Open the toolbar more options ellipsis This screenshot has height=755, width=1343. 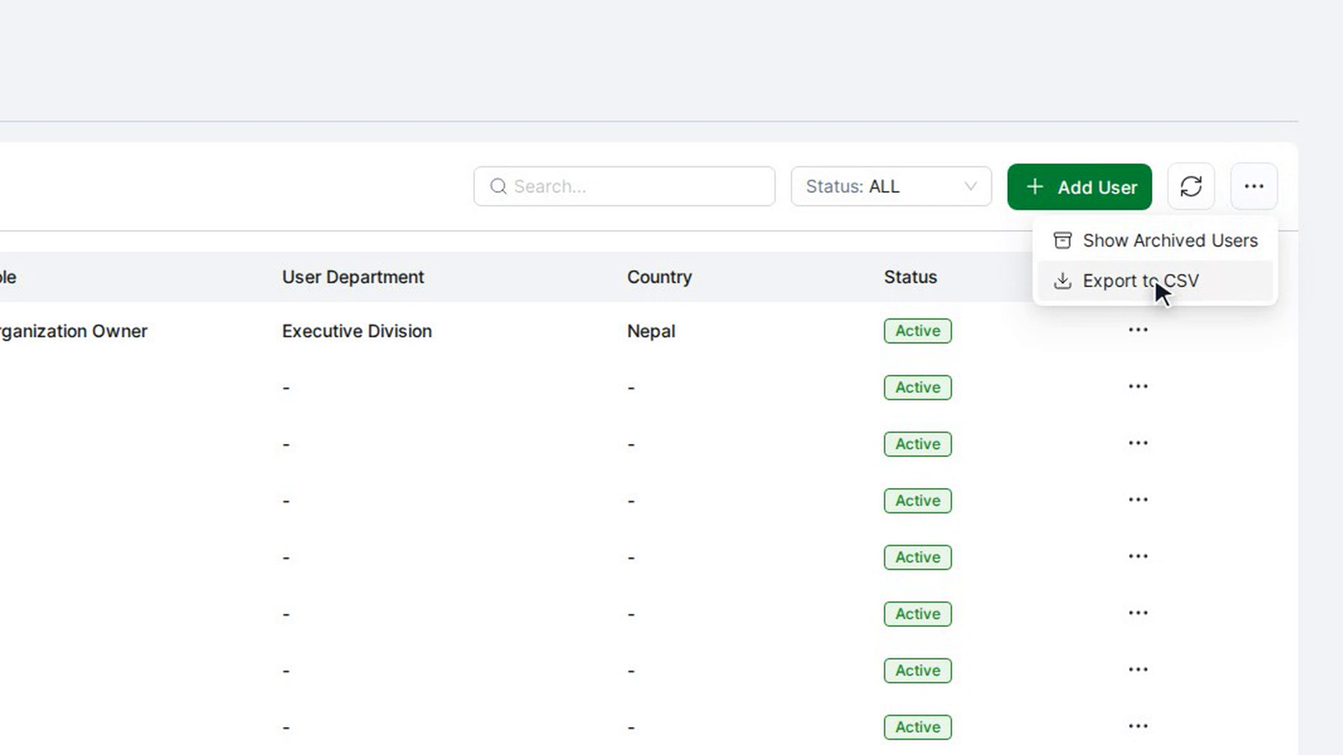[x=1254, y=187]
